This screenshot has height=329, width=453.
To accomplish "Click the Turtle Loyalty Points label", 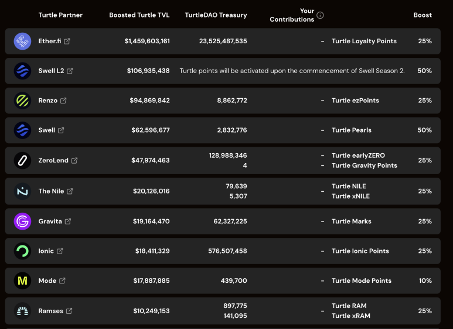I will tap(364, 41).
